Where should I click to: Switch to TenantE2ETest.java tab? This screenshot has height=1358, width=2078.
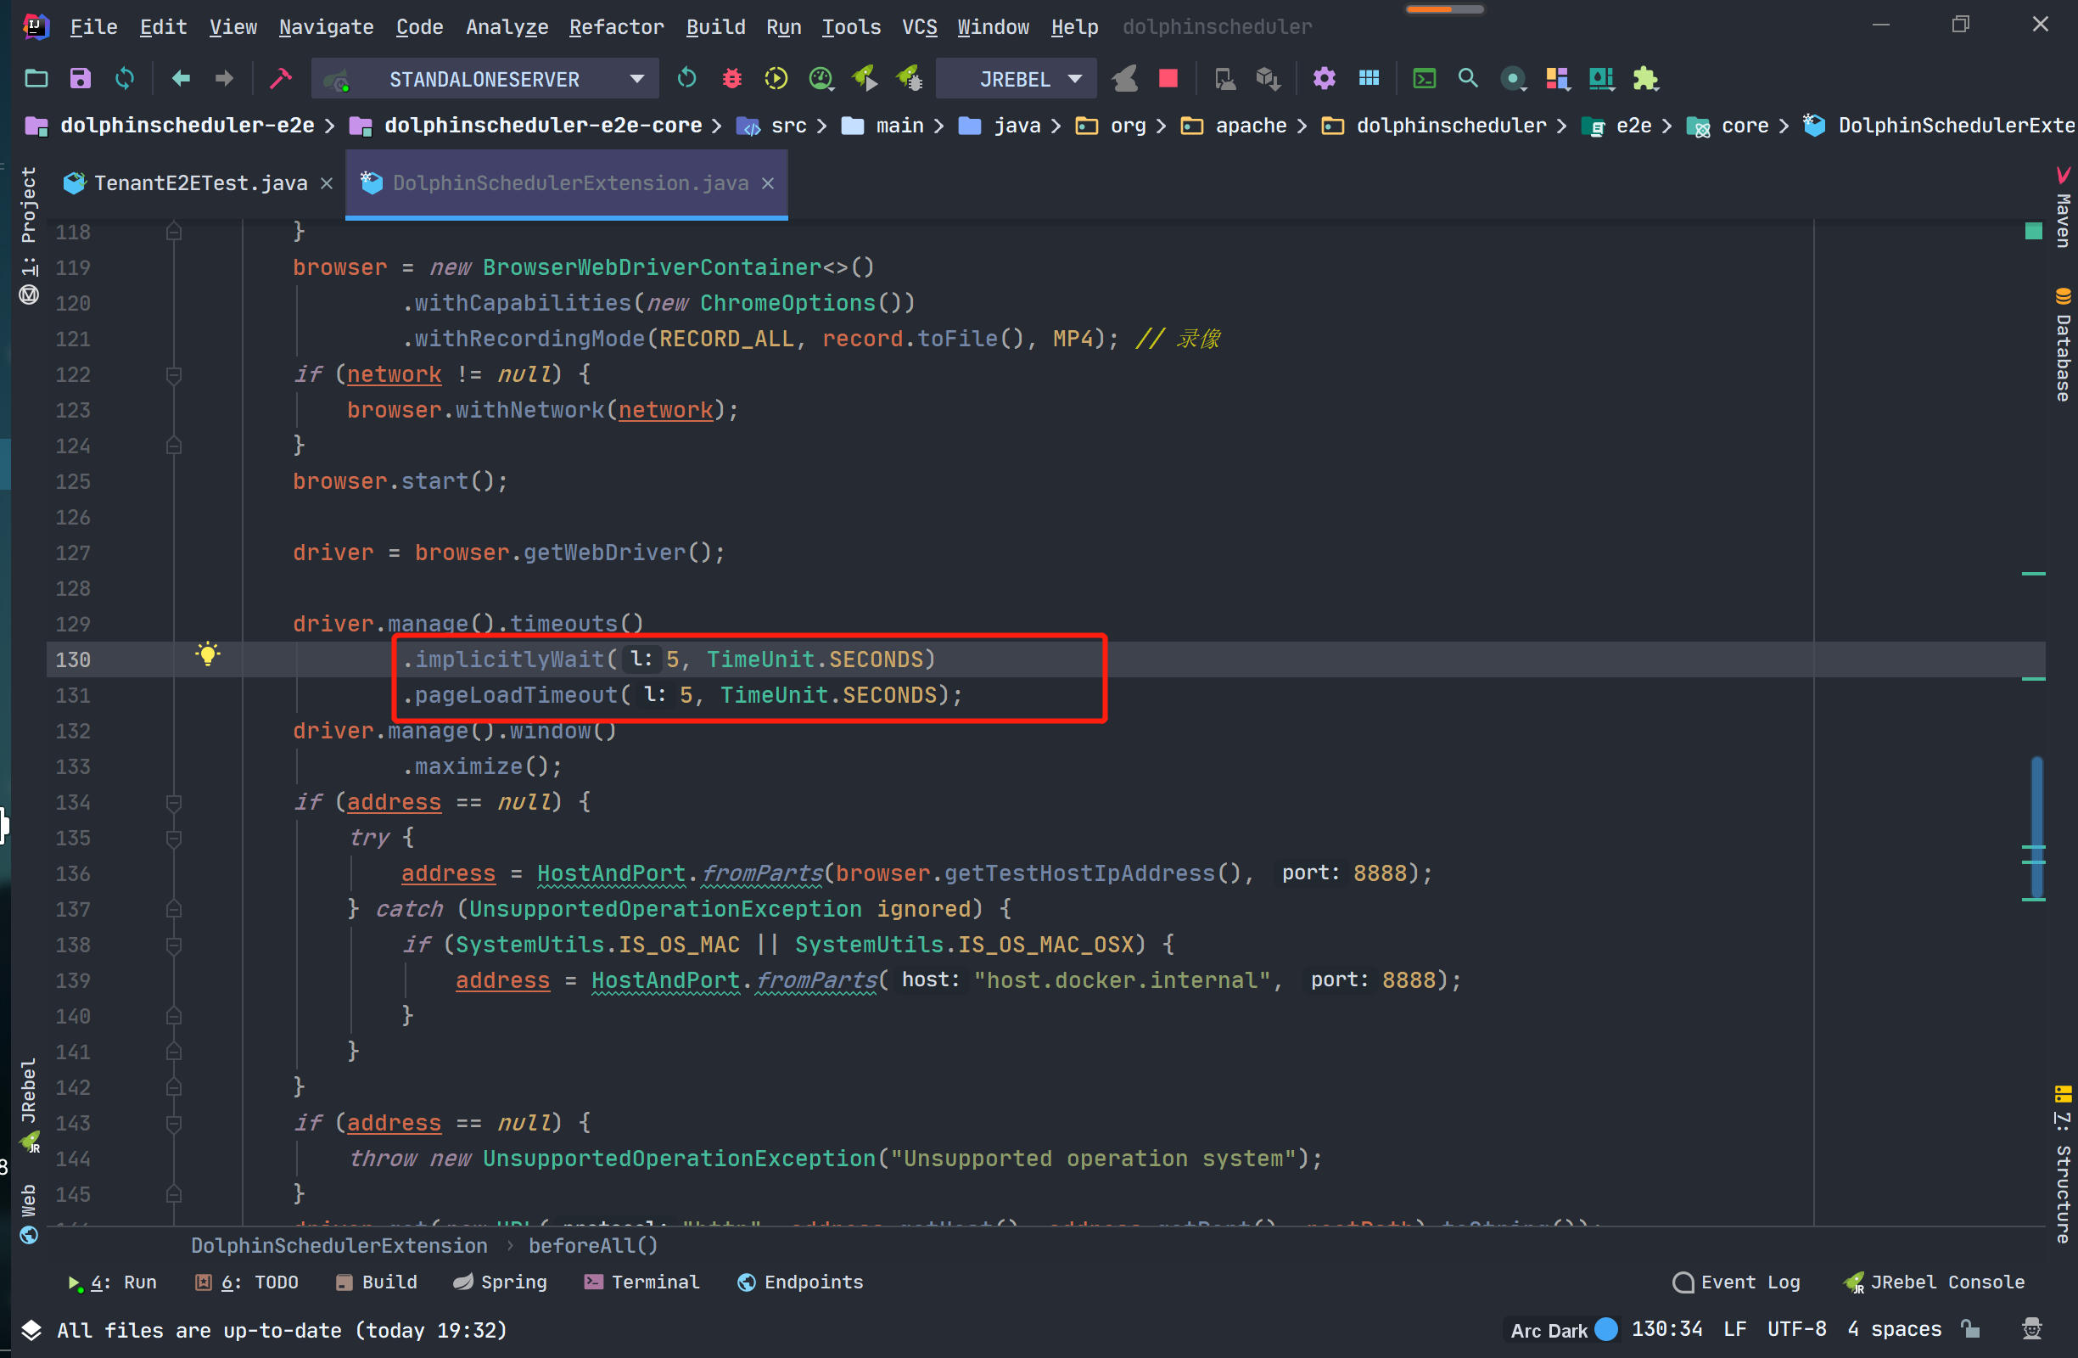click(x=200, y=183)
